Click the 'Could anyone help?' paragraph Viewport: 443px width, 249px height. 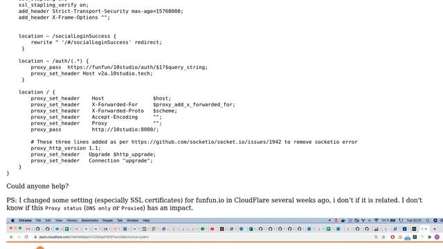[x=37, y=186]
